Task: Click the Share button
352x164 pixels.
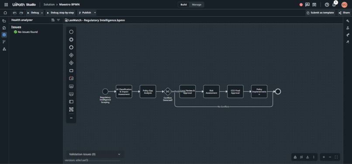Action: 344,13
